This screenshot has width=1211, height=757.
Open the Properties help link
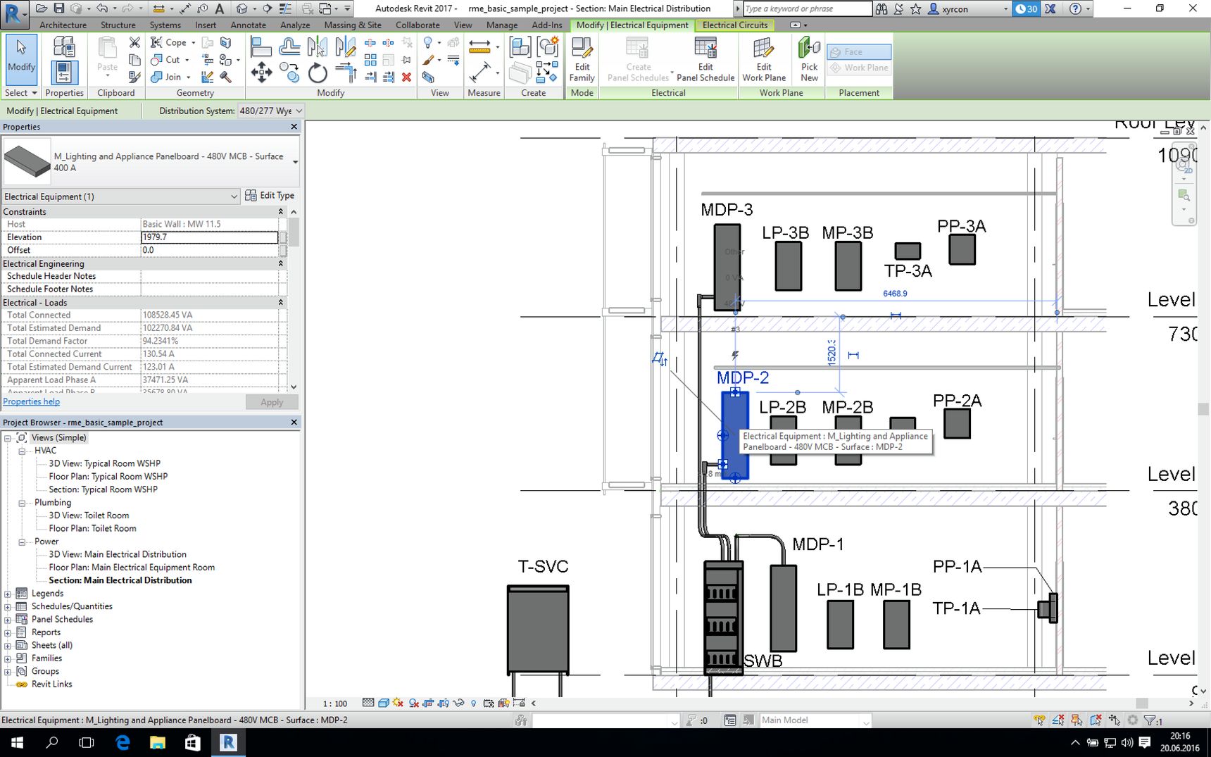(x=32, y=401)
